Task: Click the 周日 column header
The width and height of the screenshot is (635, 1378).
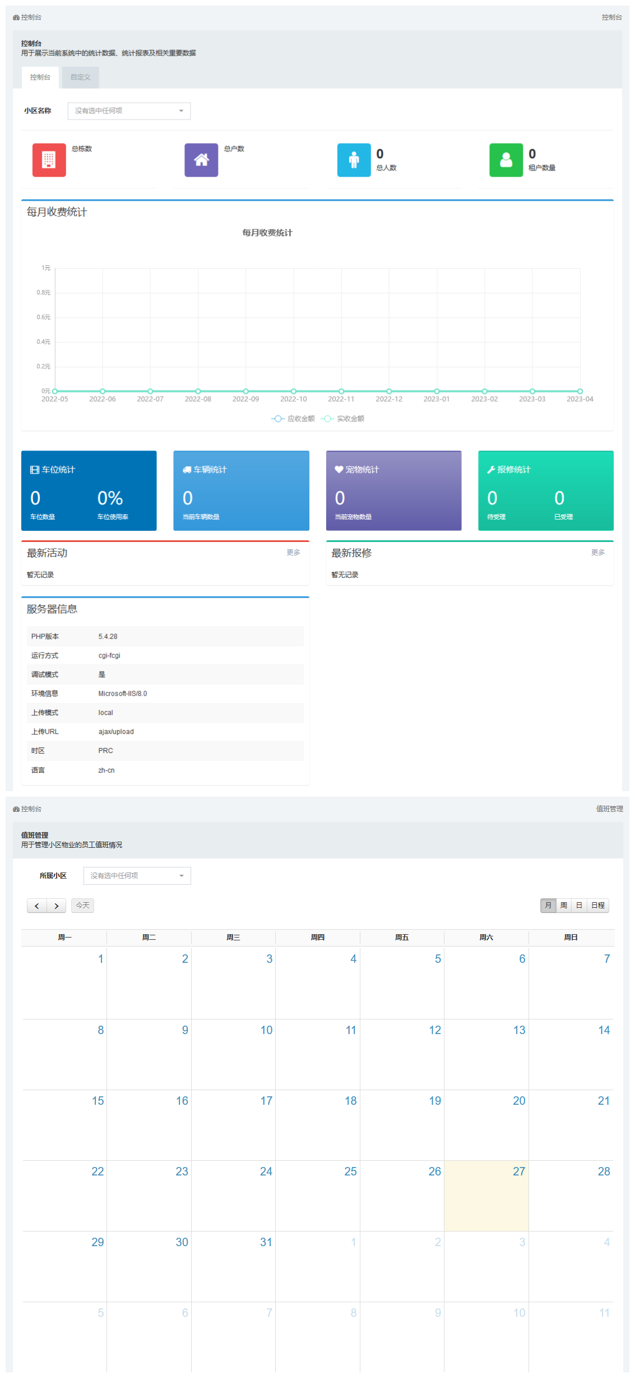Action: (571, 938)
